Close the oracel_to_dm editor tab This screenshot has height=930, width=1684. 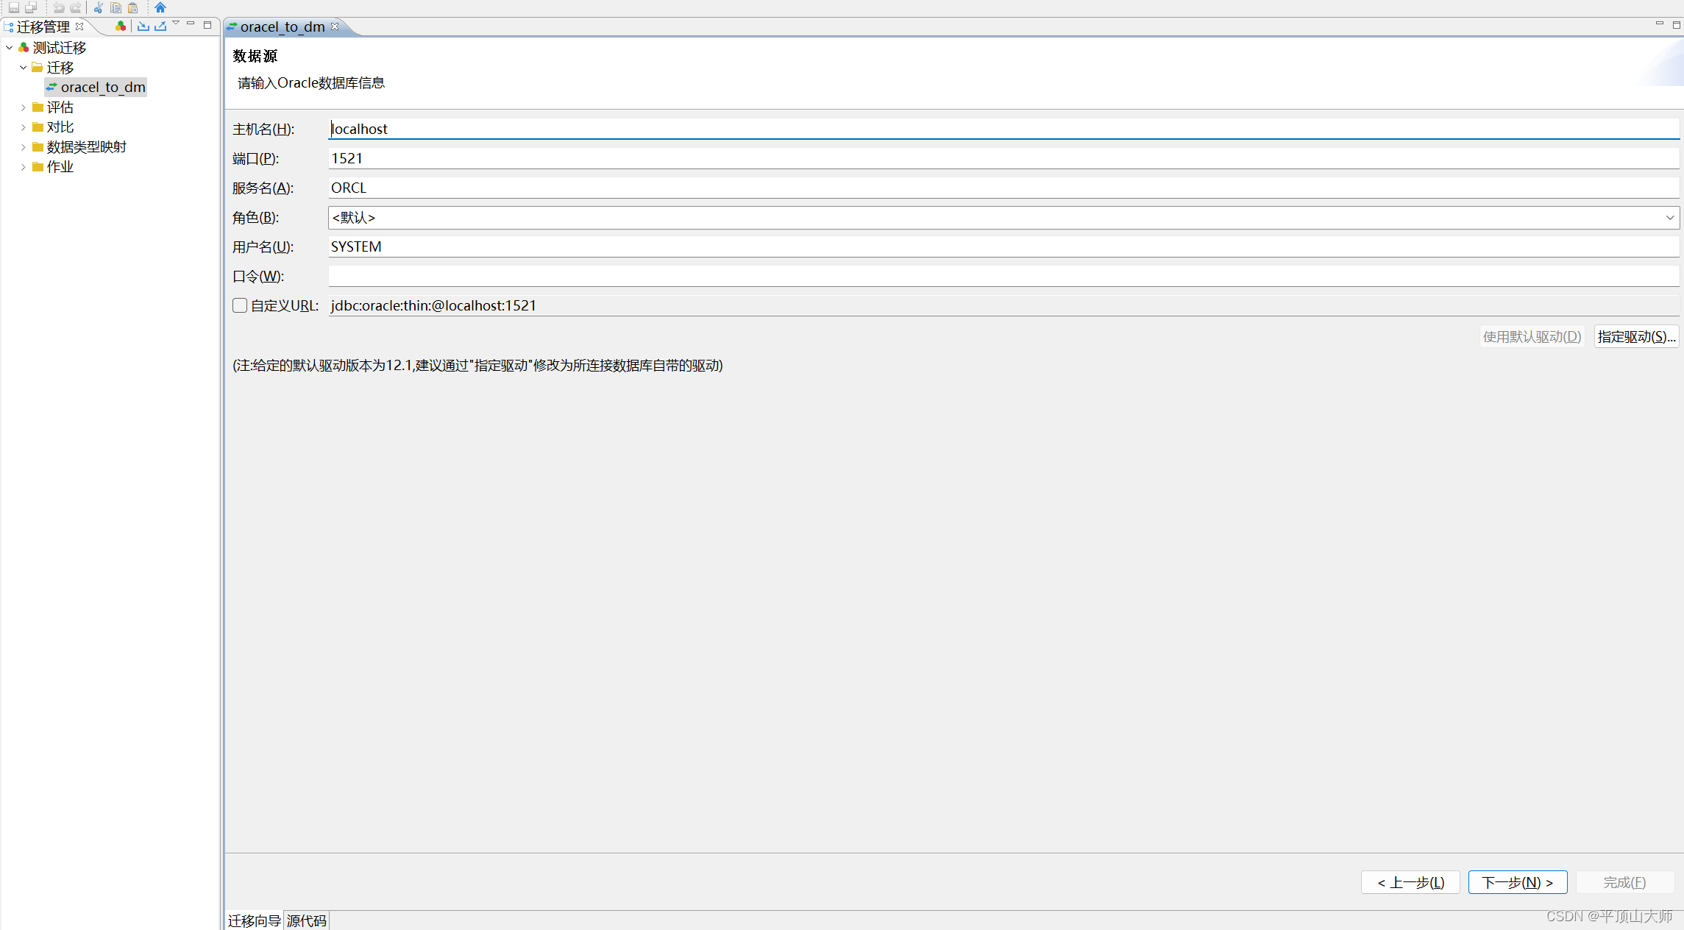tap(335, 26)
